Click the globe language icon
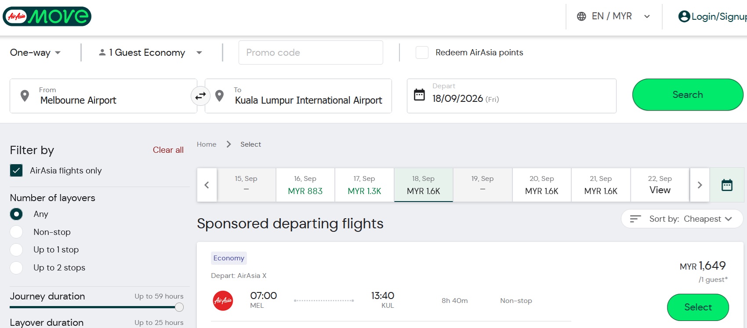747x328 pixels. (x=581, y=17)
